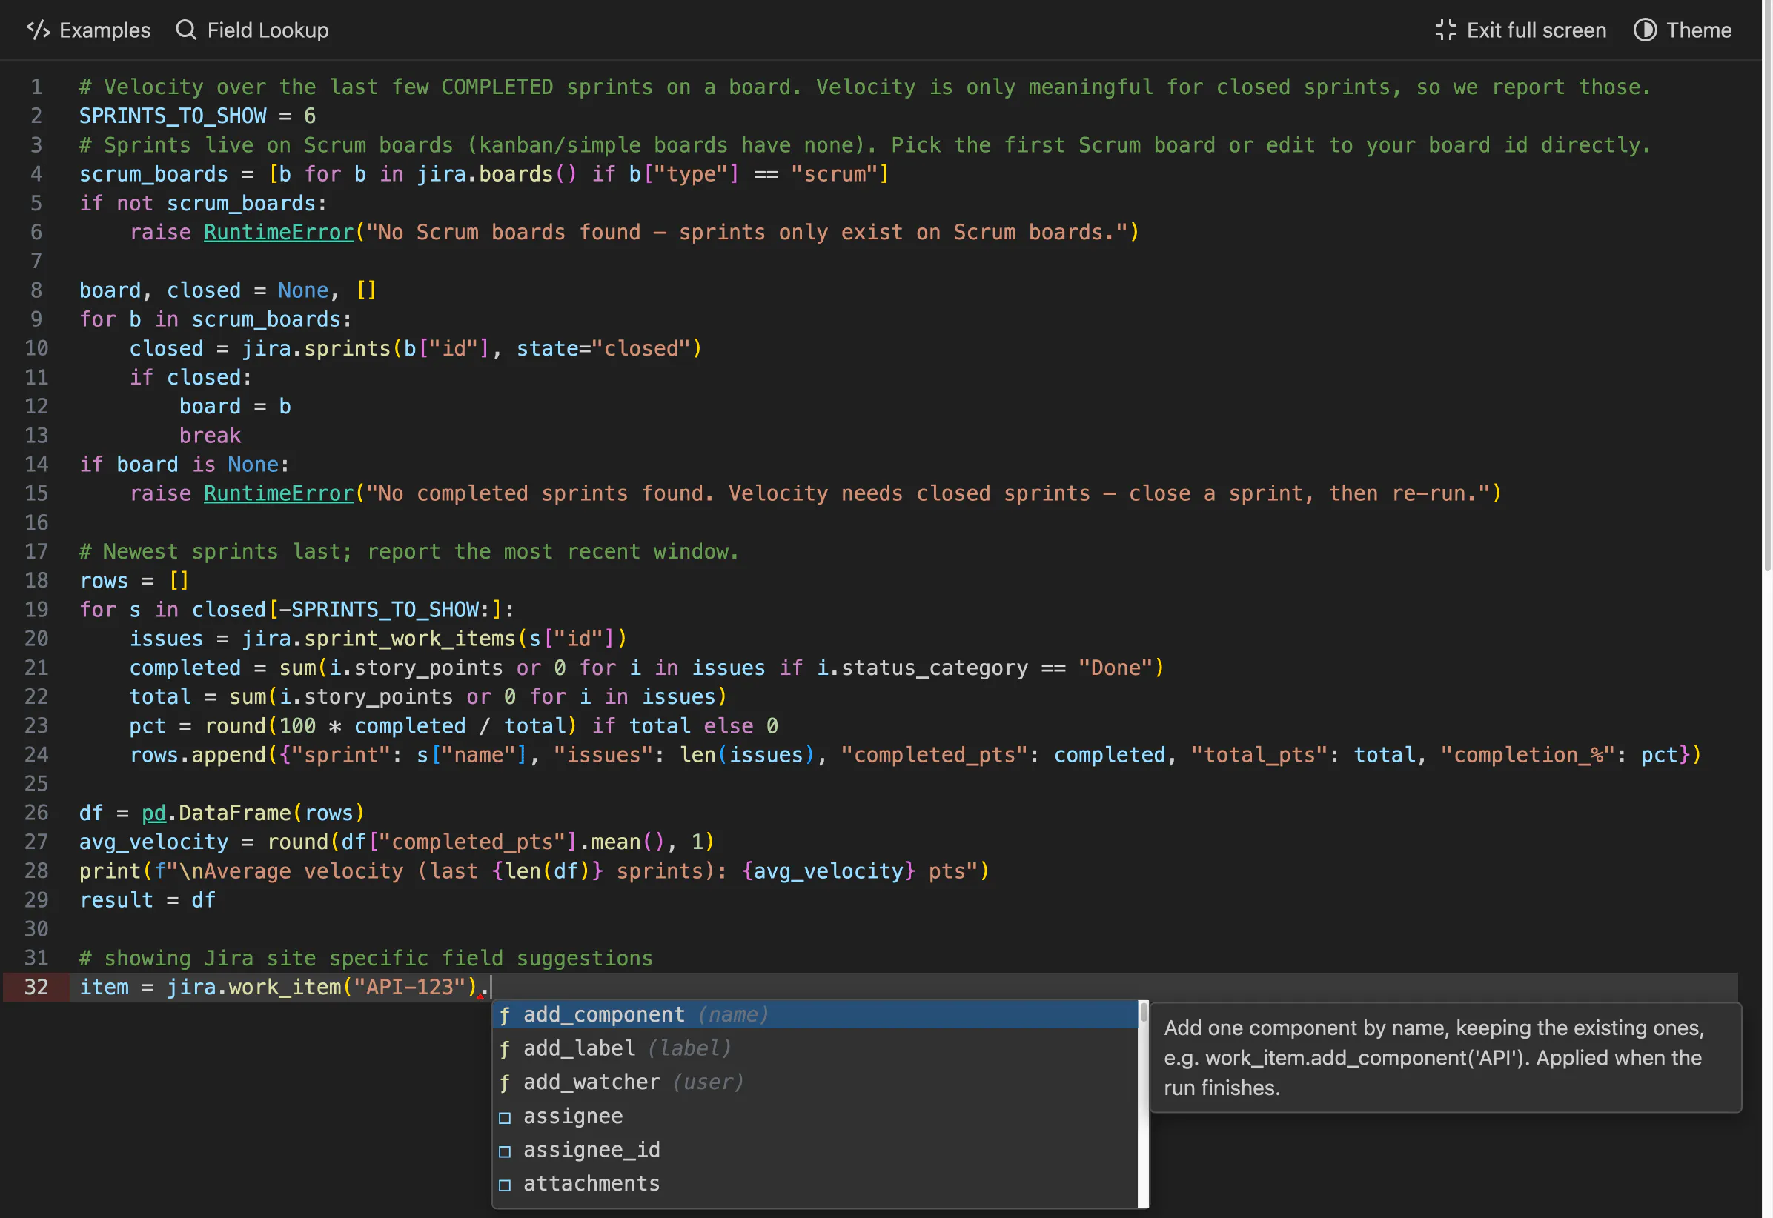Click comment "# showing Jira site specific field suggestions"
The width and height of the screenshot is (1773, 1218).
365,959
